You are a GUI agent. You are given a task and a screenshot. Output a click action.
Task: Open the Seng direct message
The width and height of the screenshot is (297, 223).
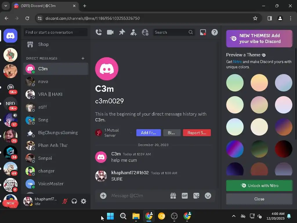coord(56,120)
